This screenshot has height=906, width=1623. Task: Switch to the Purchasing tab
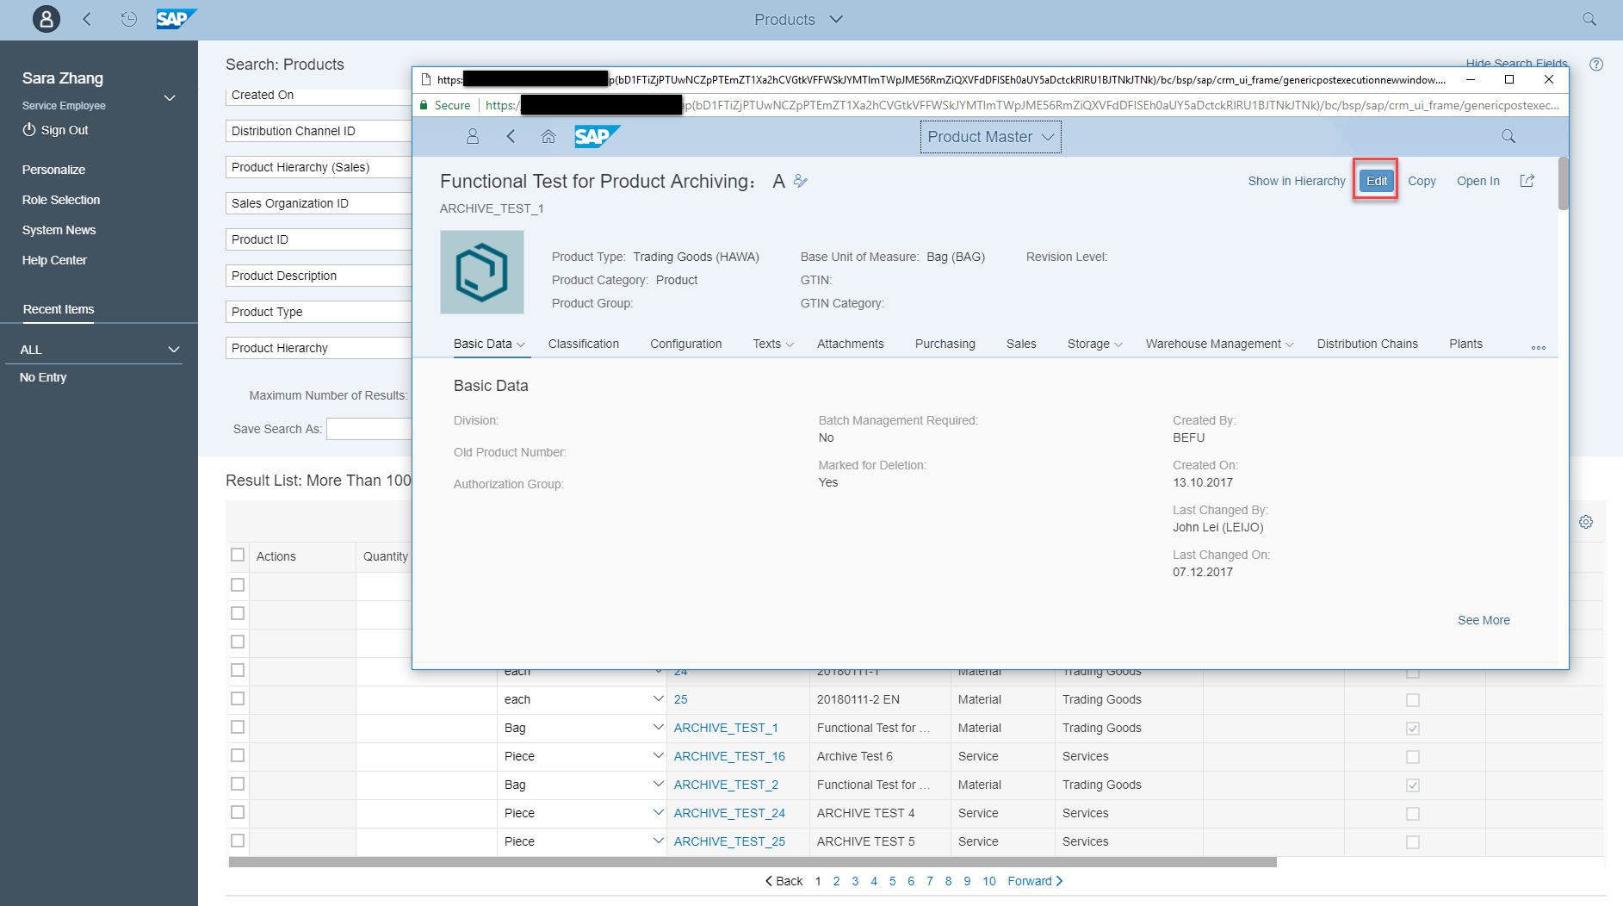(x=945, y=344)
